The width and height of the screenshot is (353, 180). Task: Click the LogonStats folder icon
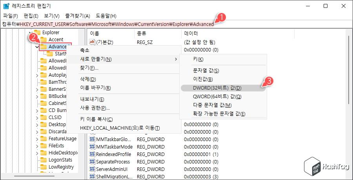click(44, 160)
